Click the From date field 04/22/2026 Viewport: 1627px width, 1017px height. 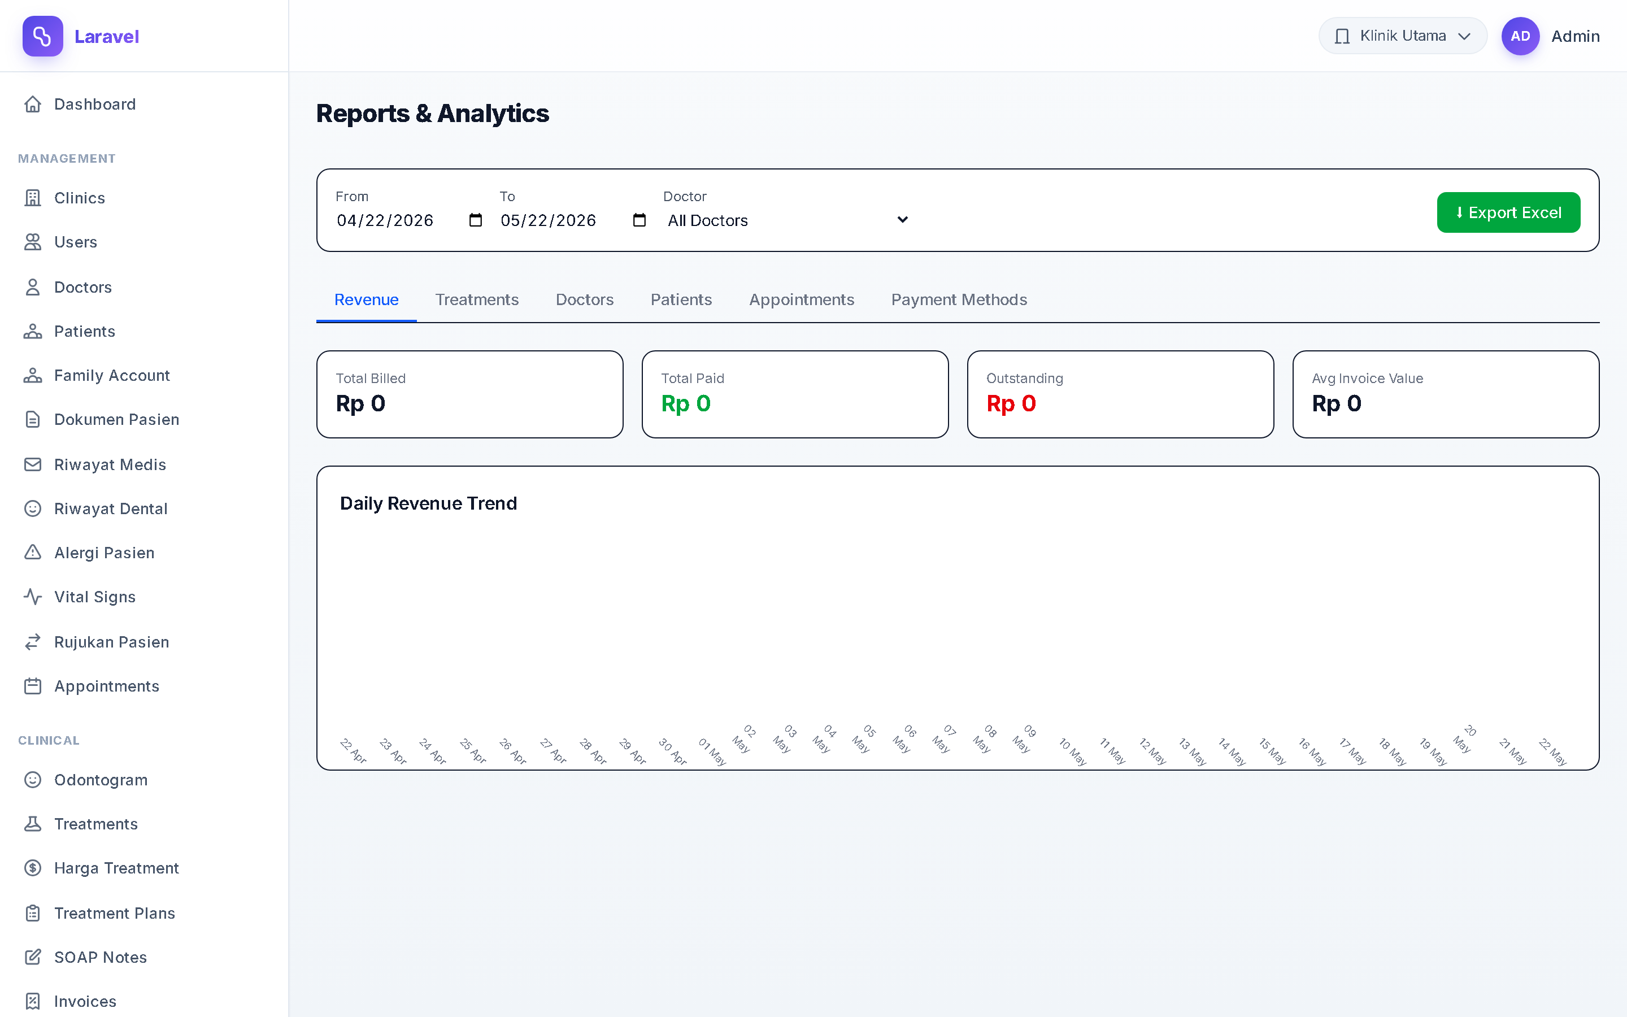pos(409,220)
